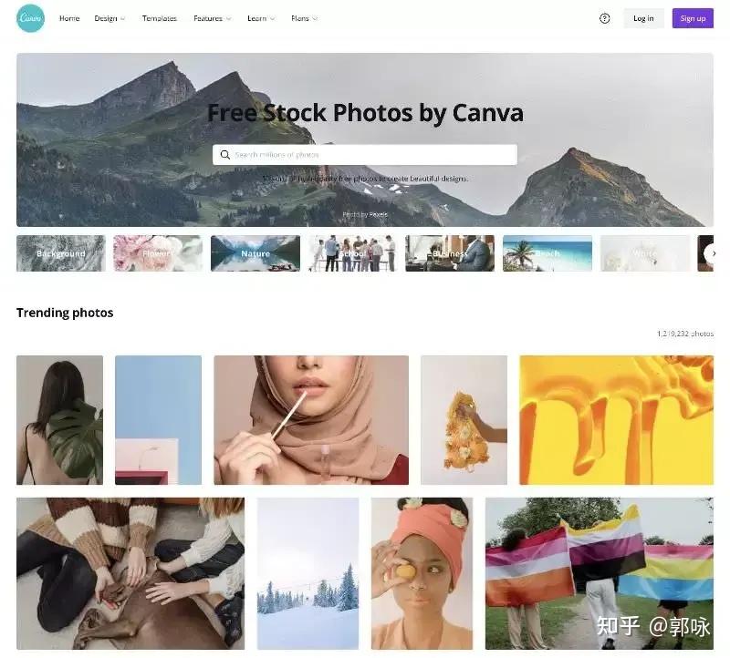The image size is (730, 658).
Task: Select the Nature category thumbnail
Action: [255, 253]
